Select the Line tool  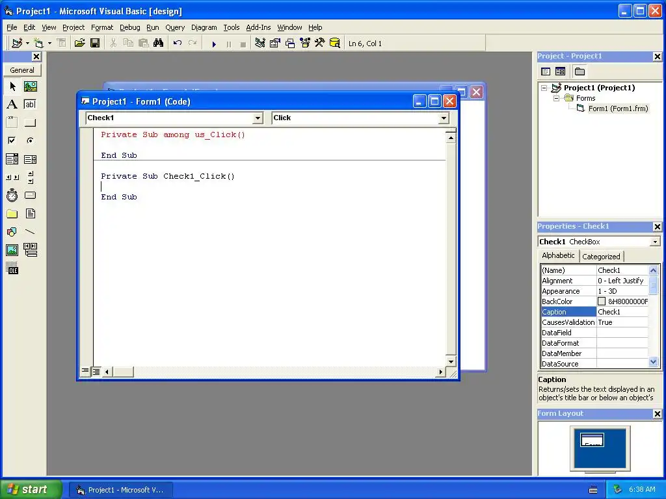click(30, 232)
